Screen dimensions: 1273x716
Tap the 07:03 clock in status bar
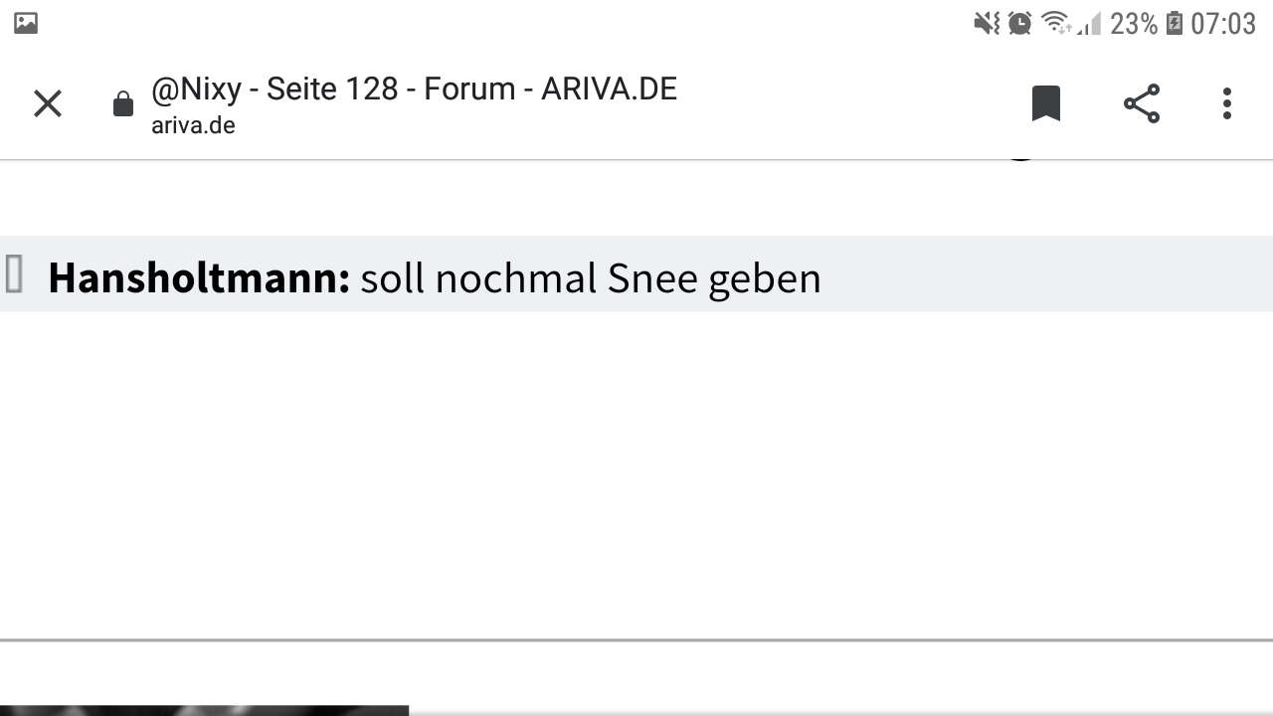1223,24
